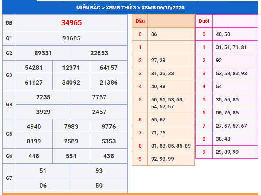
Task: Click the G1 result 91685
Action: pyautogui.click(x=71, y=38)
